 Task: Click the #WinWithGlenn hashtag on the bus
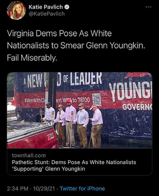35,101
